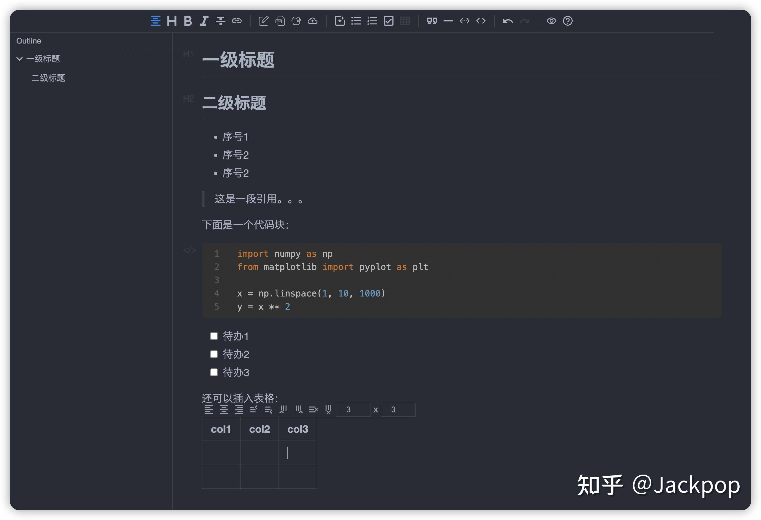Click the H1 marker beside first heading

pyautogui.click(x=188, y=54)
